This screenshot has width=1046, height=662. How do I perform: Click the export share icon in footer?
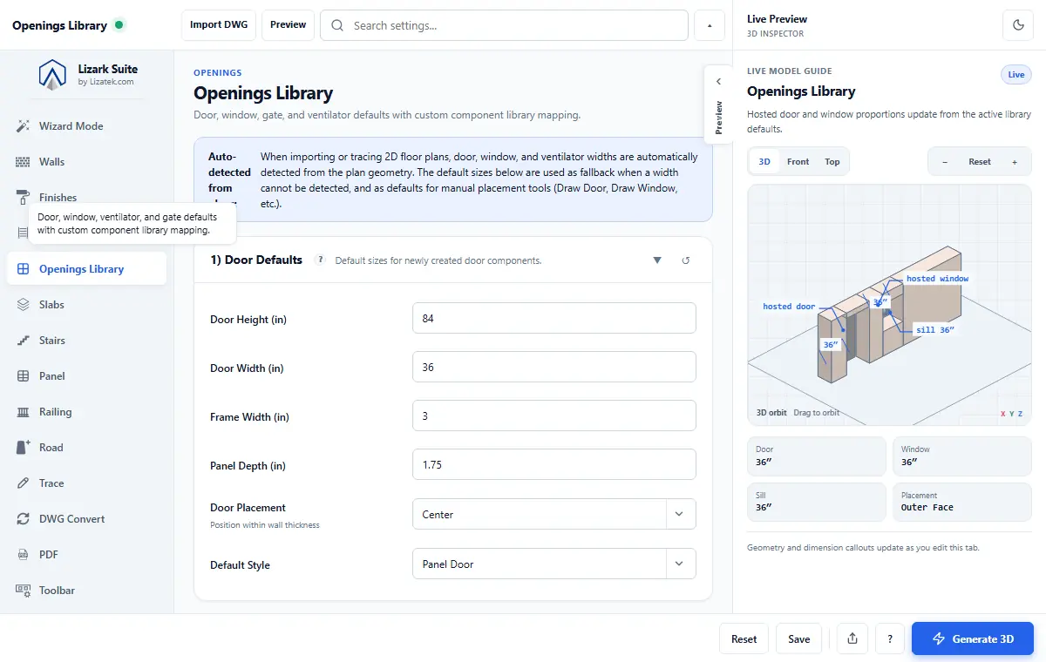[x=852, y=638]
